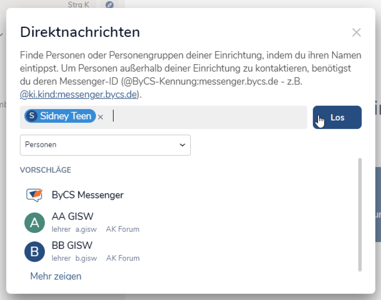Open the Personen filter combo box
Viewport: 381px width, 300px height.
click(105, 145)
